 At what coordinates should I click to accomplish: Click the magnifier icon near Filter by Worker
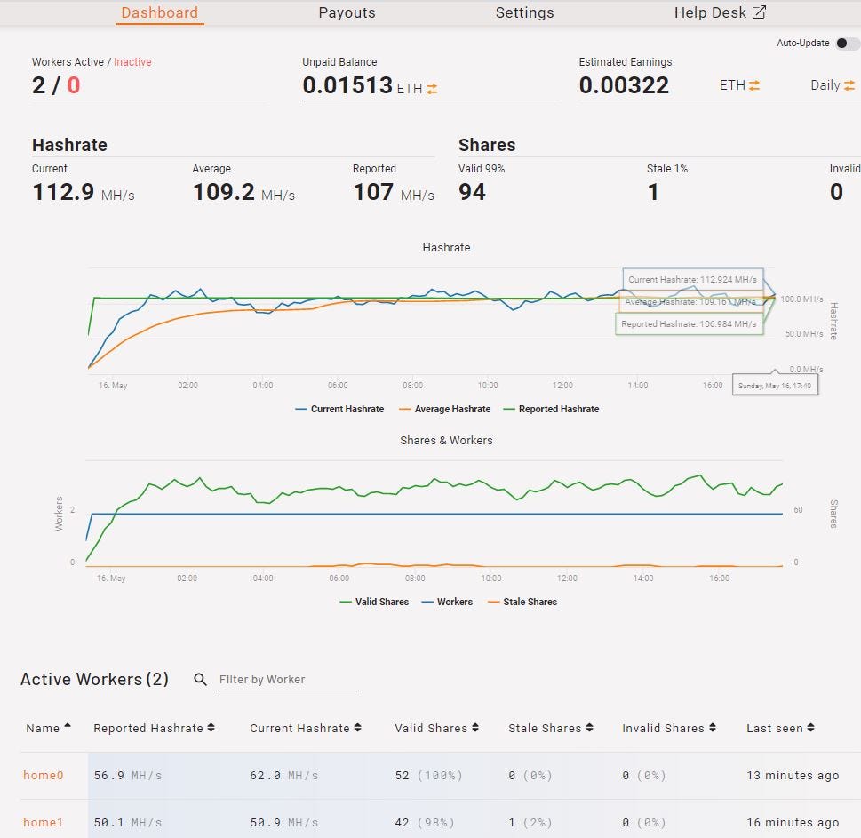(200, 679)
